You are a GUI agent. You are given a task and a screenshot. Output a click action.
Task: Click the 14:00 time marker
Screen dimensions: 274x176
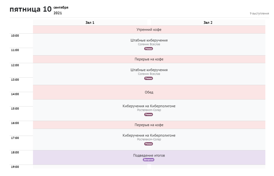(15, 94)
